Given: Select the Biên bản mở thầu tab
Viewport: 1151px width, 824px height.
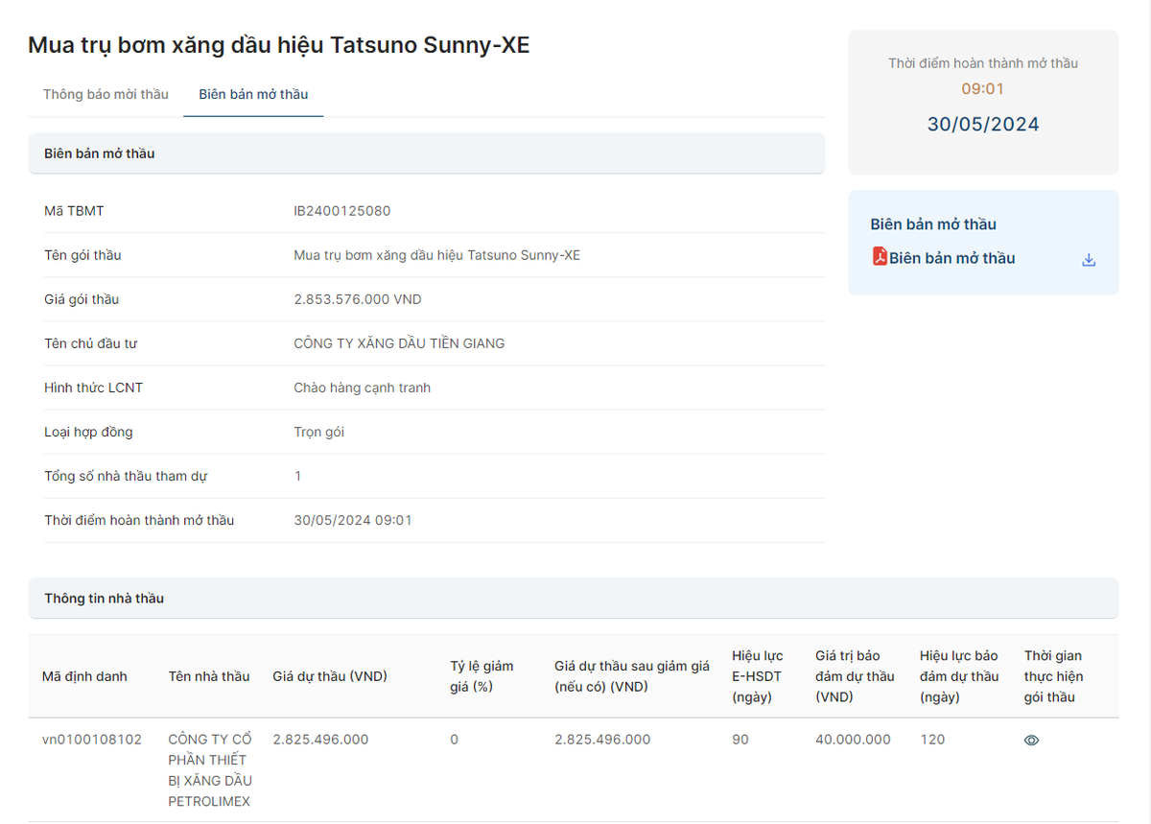Looking at the screenshot, I should click(253, 94).
